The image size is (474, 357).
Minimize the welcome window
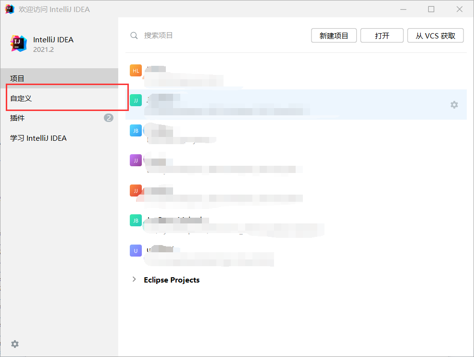(403, 9)
